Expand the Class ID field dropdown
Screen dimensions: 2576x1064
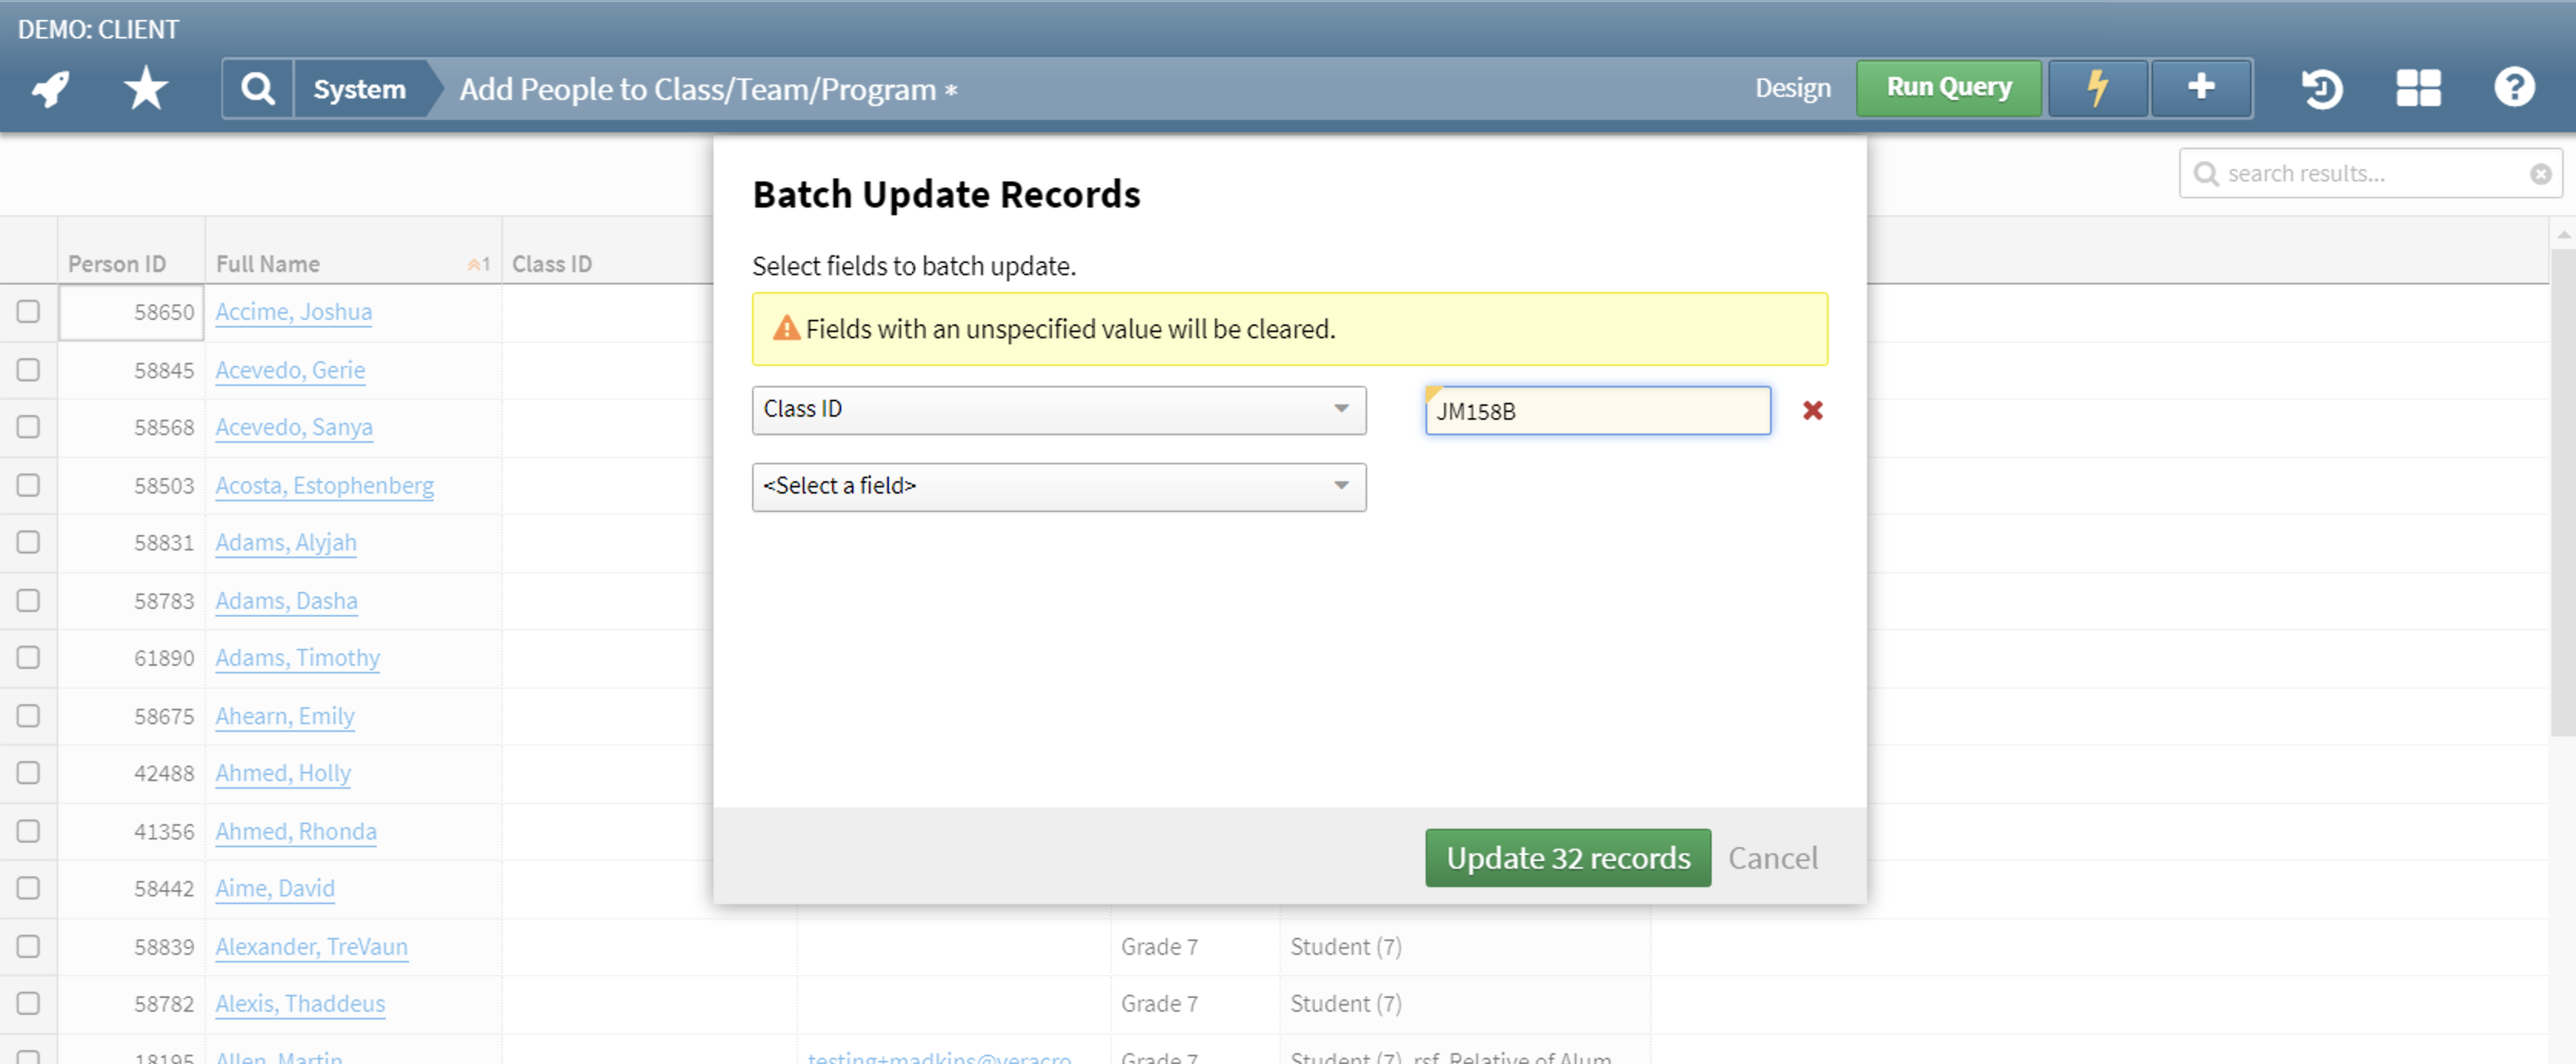[1058, 410]
